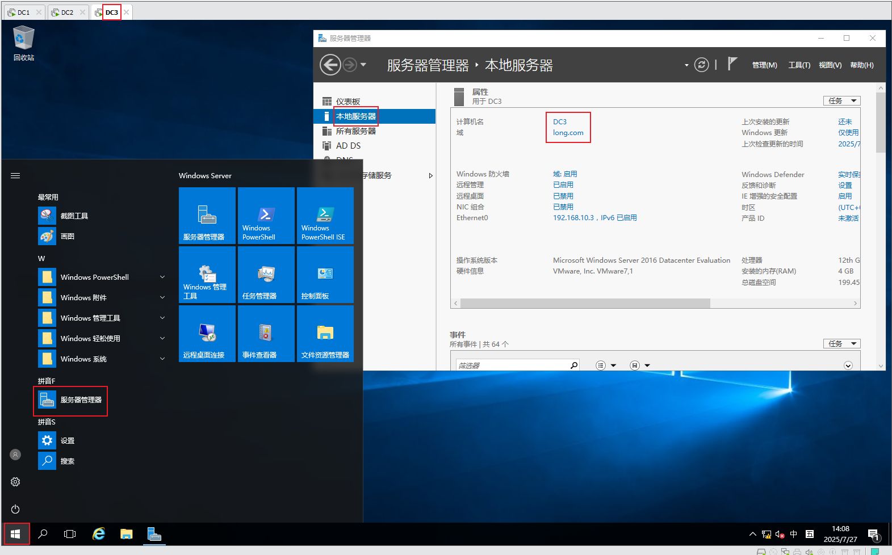Screen dimensions: 892x555
Task: Expand the Start menu hamburger icon
Action: pos(15,175)
